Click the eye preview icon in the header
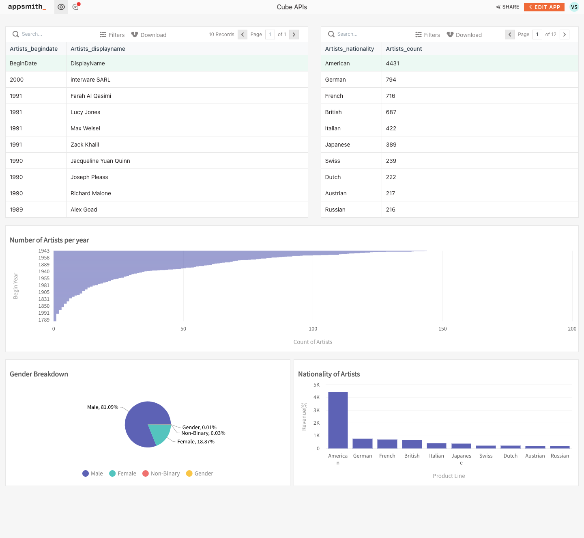Viewport: 584px width, 538px height. (61, 7)
